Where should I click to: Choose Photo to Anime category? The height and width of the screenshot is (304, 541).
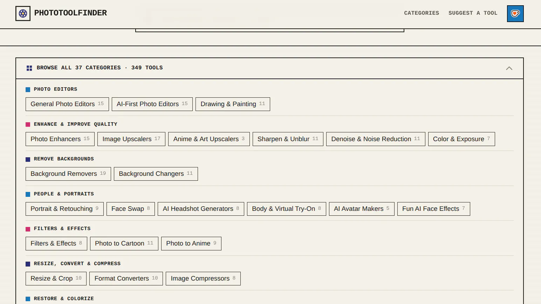coord(191,243)
